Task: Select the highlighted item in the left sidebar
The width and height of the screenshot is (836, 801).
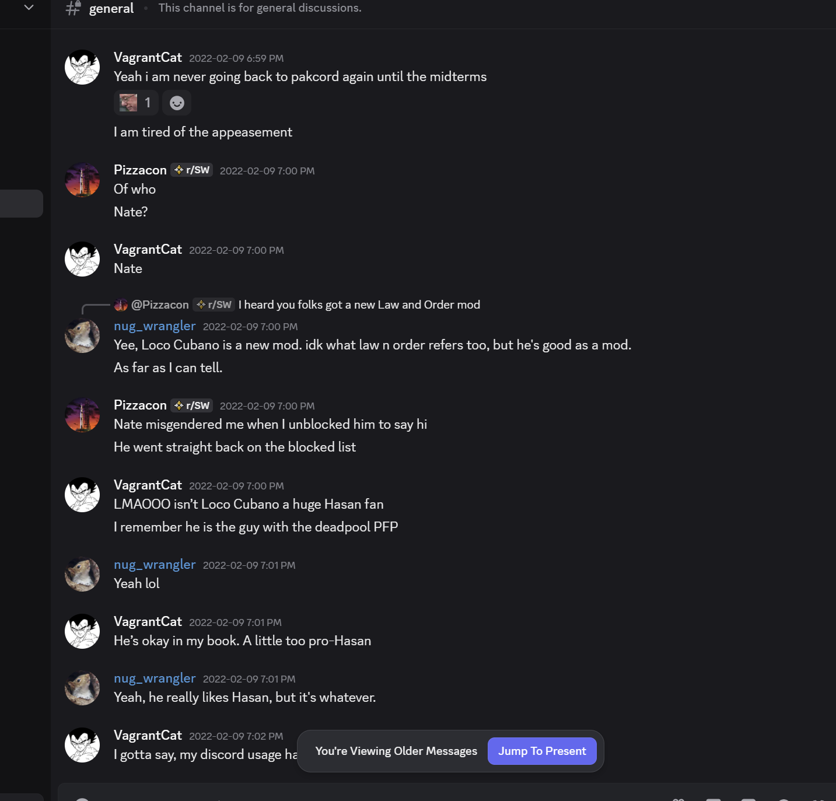Action: [22, 204]
